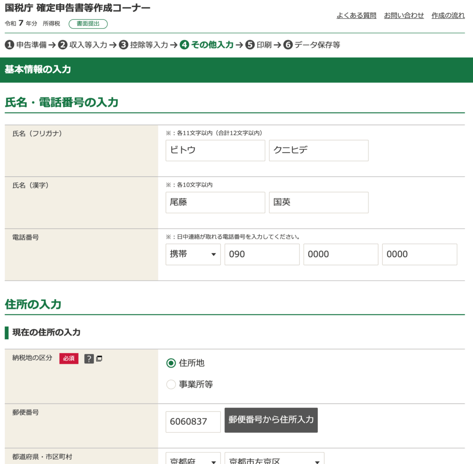The height and width of the screenshot is (464, 473).
Task: Open the よくある質問 link
Action: pyautogui.click(x=356, y=15)
